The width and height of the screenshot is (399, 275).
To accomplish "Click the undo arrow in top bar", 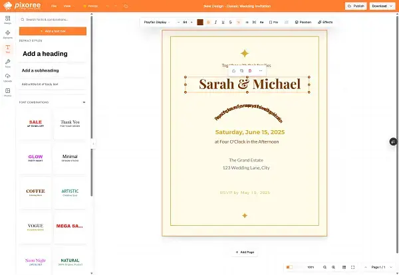I will tap(108, 5).
